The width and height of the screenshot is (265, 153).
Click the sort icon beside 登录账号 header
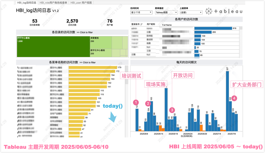(142, 24)
